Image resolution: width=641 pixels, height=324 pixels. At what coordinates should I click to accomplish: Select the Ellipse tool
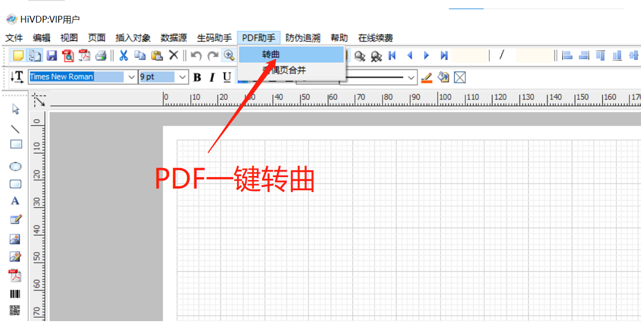[15, 166]
